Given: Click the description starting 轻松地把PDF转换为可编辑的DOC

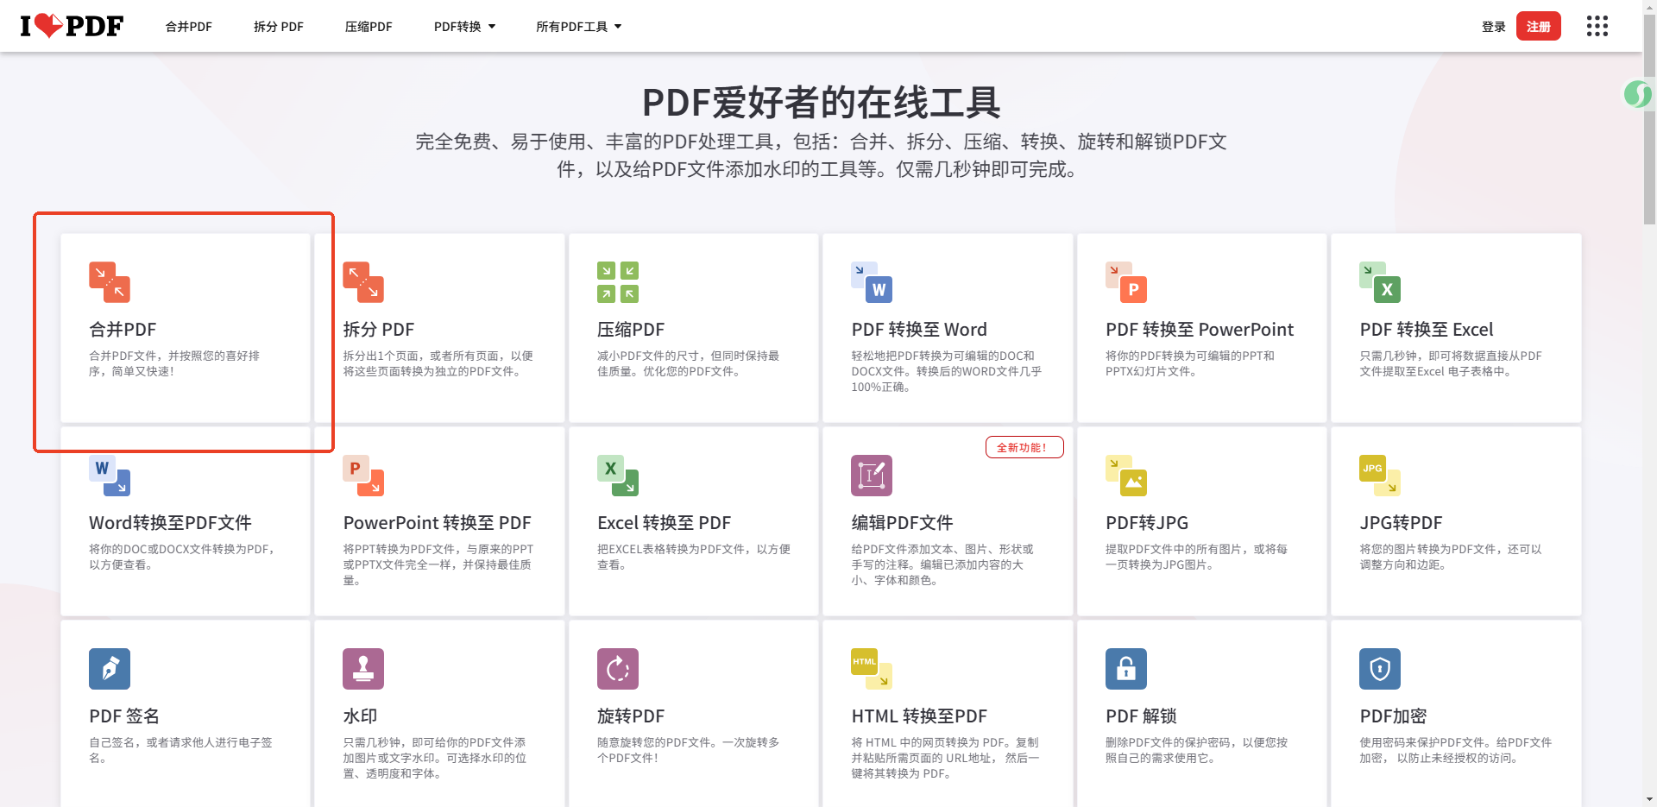Looking at the screenshot, I should point(947,371).
